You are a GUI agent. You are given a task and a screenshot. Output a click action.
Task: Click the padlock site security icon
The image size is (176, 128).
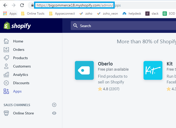coord(32,5)
